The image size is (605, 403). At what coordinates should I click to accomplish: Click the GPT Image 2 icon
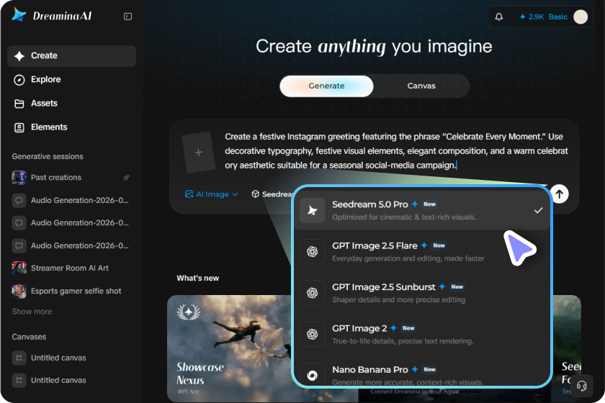[312, 334]
